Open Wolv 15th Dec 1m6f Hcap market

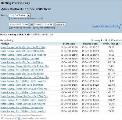point(22,62)
